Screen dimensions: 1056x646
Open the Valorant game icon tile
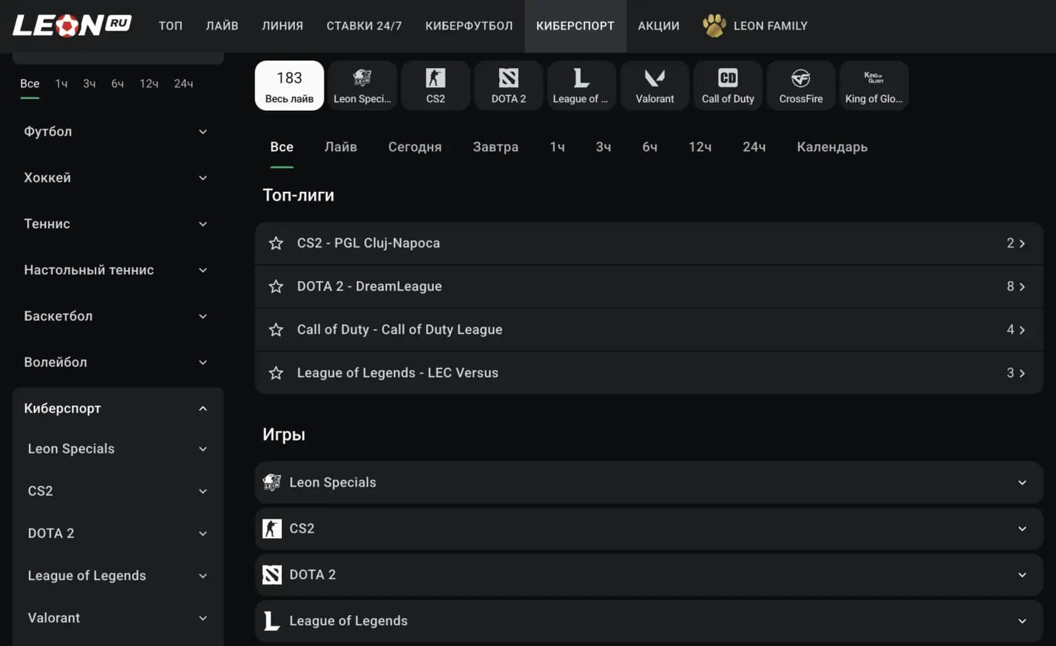[654, 85]
